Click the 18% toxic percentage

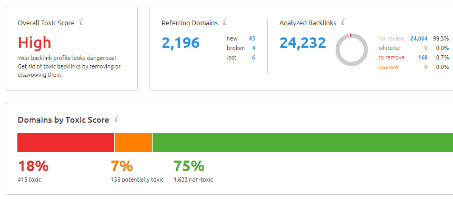pos(33,166)
